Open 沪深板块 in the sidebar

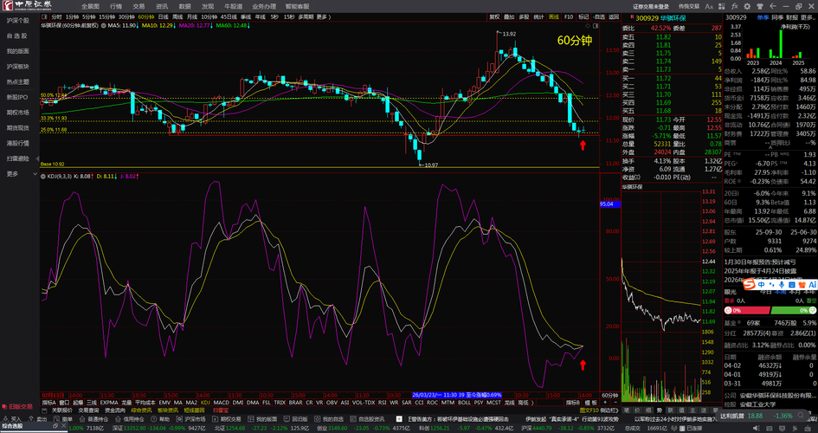[x=17, y=66]
